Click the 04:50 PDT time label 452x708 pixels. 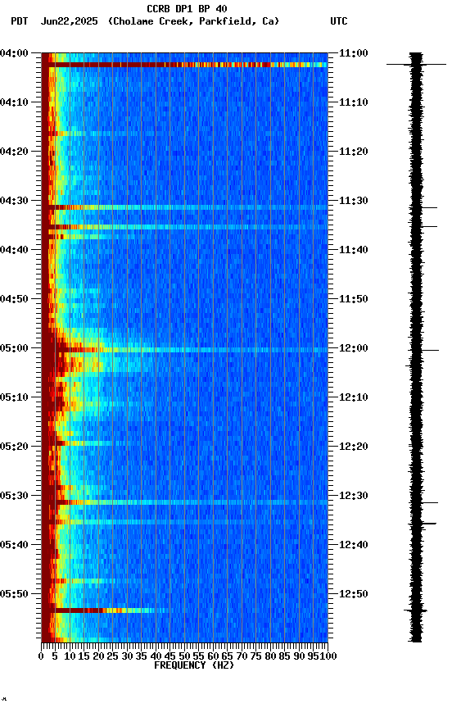click(x=14, y=299)
